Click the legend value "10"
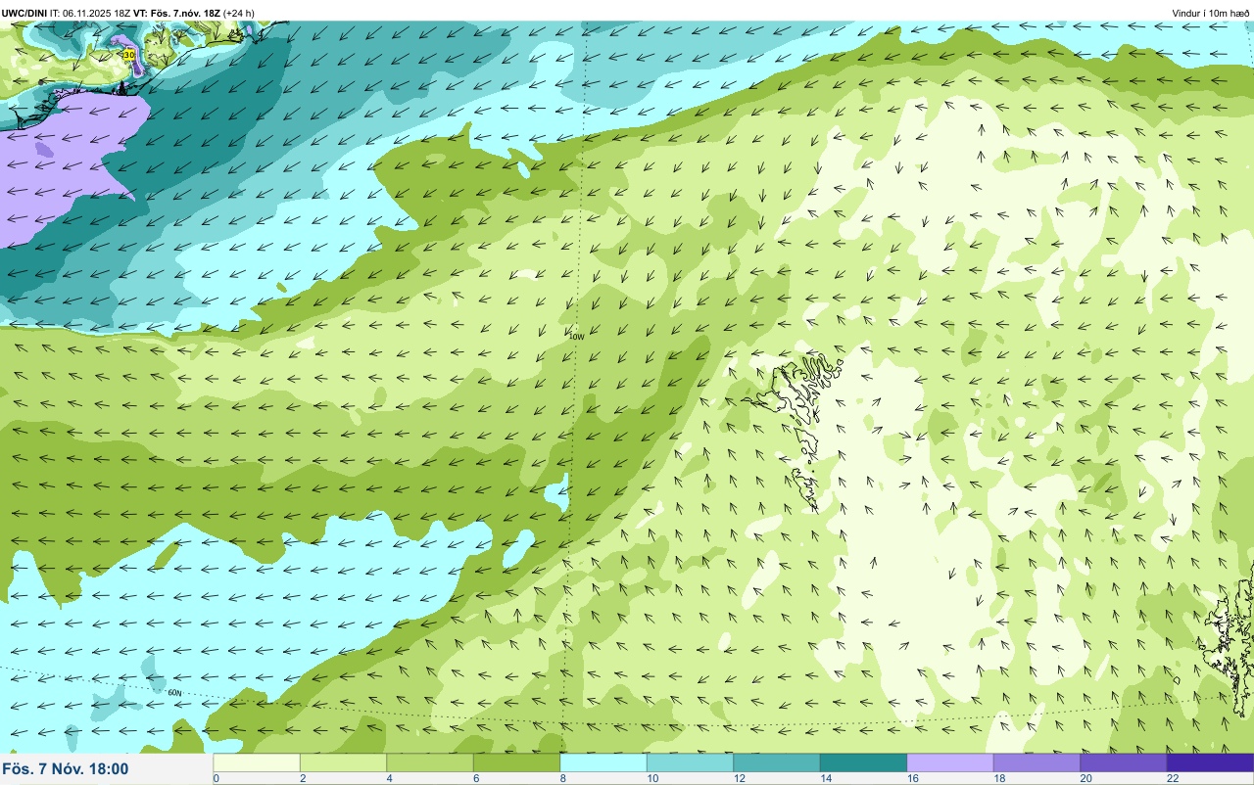The image size is (1254, 785). pyautogui.click(x=652, y=778)
